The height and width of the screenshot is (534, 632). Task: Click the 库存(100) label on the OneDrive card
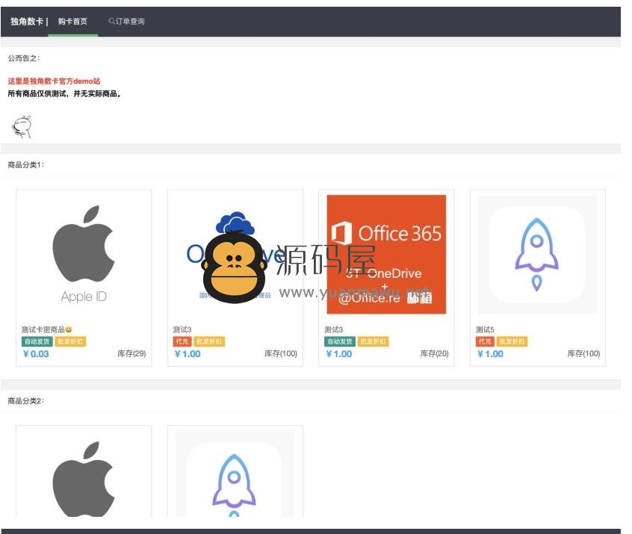click(281, 353)
